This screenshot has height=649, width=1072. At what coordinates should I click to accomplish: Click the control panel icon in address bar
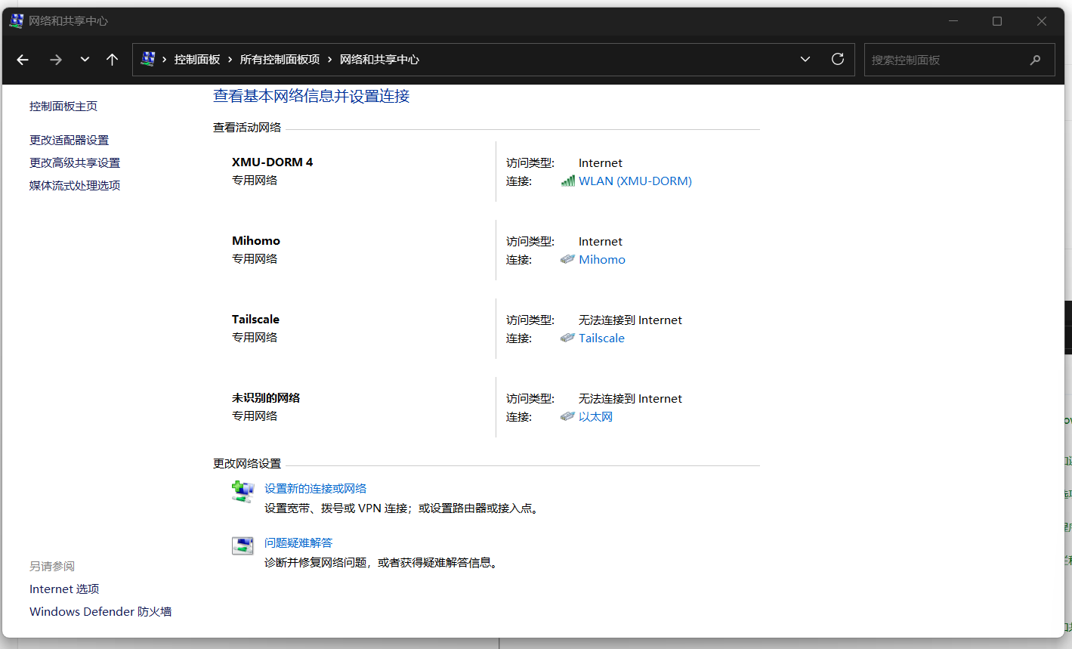(148, 59)
